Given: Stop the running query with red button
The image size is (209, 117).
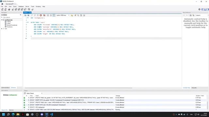Looking at the screenshot, I should point(41,15).
